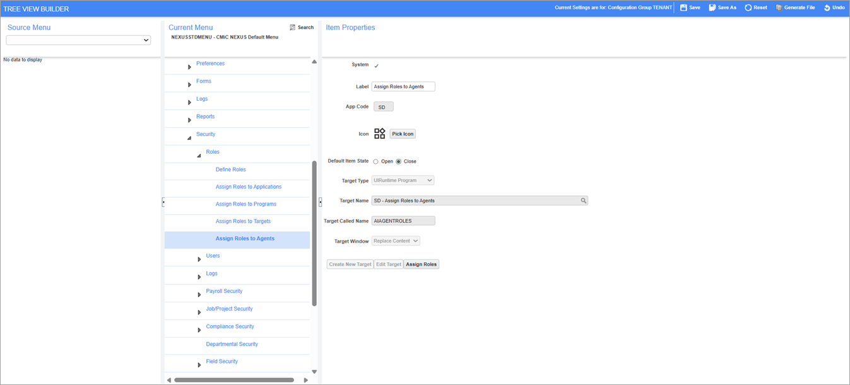Viewport: 850px width, 385px height.
Task: Click the App Code field
Action: click(384, 107)
